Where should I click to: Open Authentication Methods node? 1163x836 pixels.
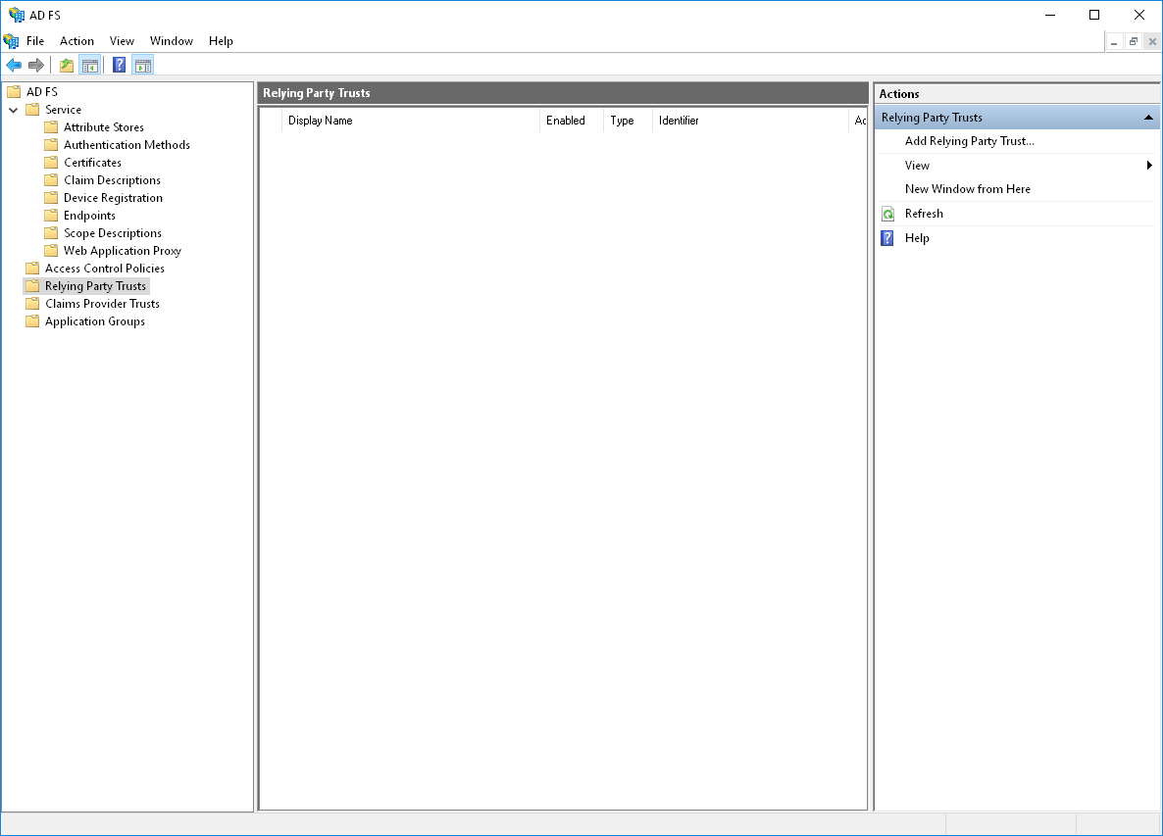[x=126, y=145]
